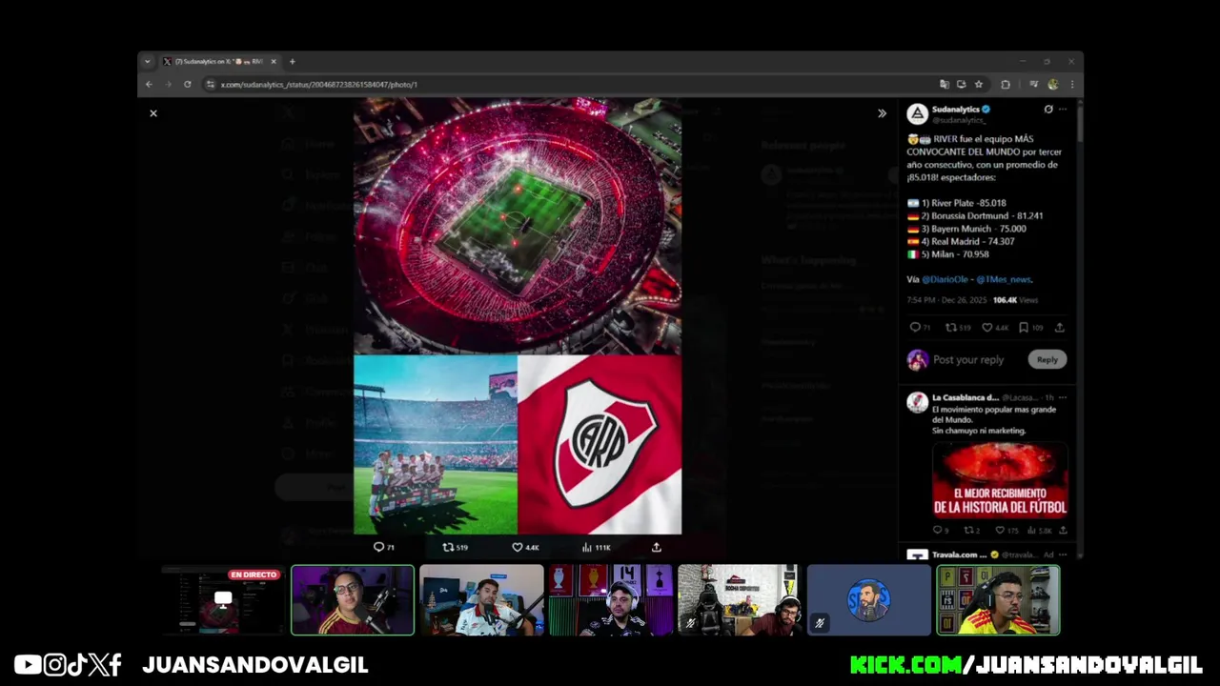This screenshot has width=1220, height=686.
Task: Select the participant with the number 14 shirt on the wall
Action: (x=611, y=600)
